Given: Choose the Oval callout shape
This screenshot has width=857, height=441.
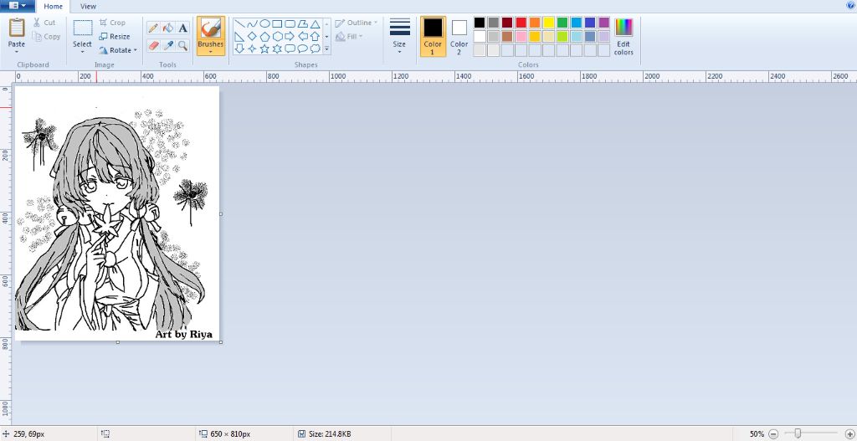Looking at the screenshot, I should [302, 49].
